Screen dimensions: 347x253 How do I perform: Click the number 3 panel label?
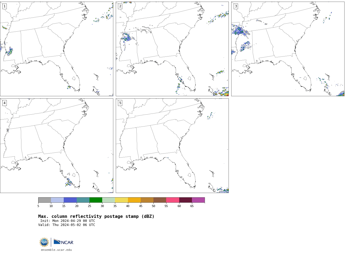pos(236,6)
